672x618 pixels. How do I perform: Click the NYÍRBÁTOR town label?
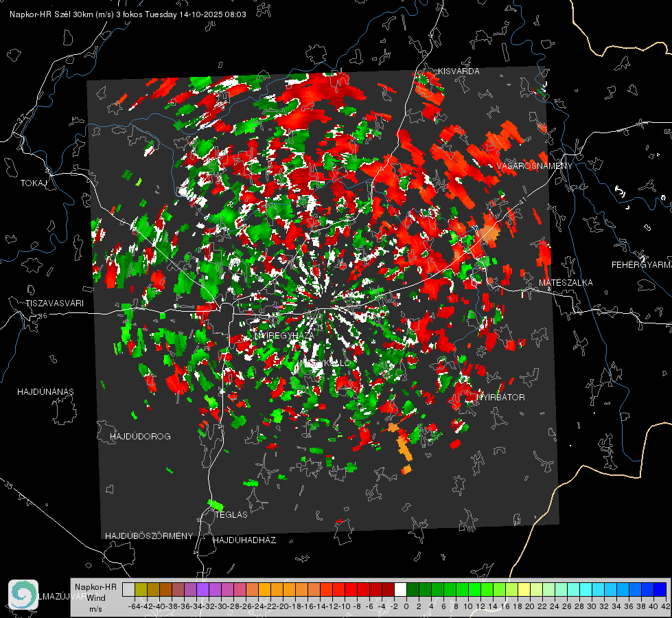(x=500, y=398)
